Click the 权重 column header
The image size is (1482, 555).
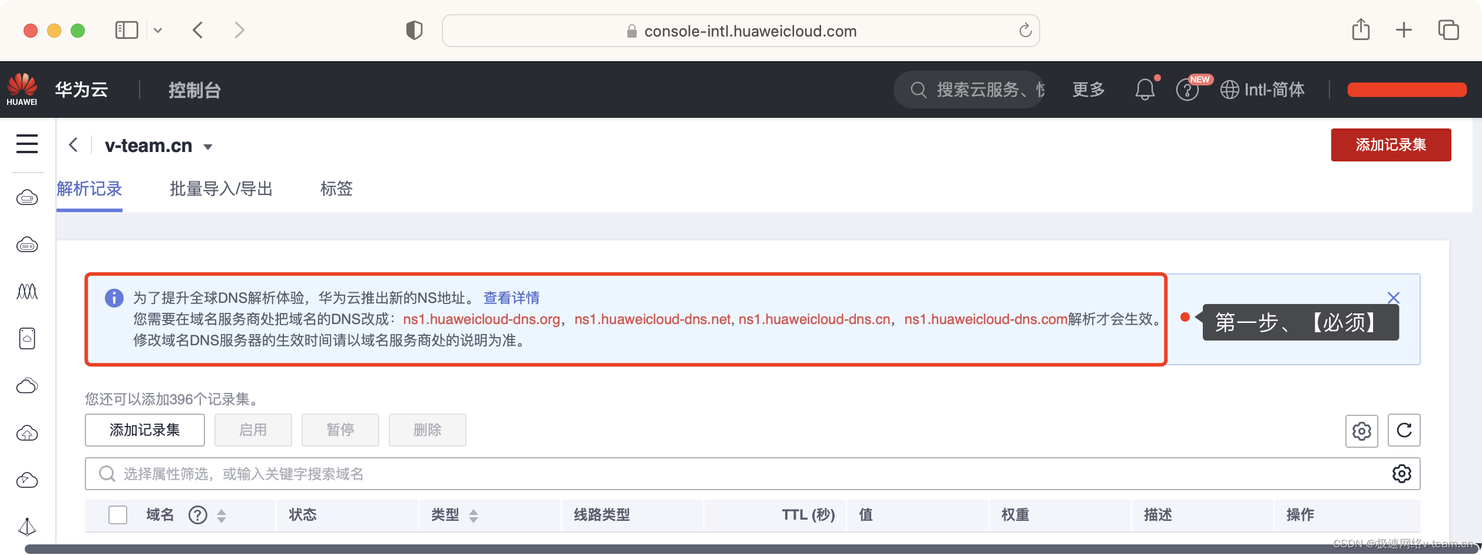click(1015, 515)
